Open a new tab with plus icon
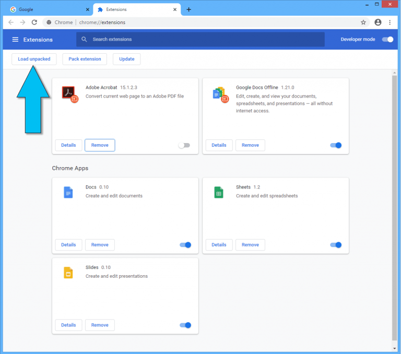Screen dimensions: 401x354 (188, 9)
